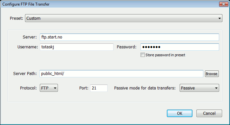This screenshot has width=230, height=125.
Task: Focus the Server field containing ftp.start.no
Action: 129,37
